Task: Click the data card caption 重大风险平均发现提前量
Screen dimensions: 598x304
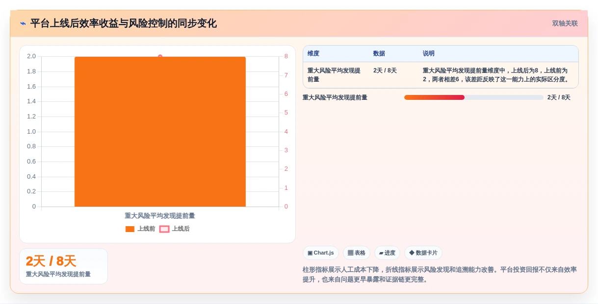Action: point(58,274)
